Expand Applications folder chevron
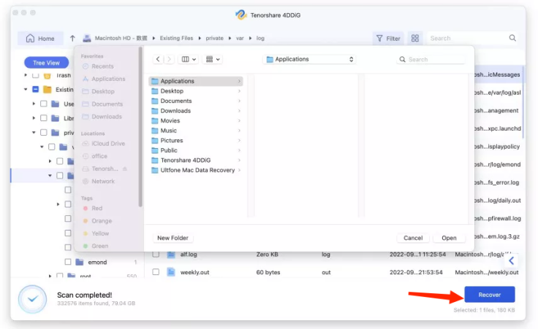The image size is (538, 329). (x=239, y=81)
